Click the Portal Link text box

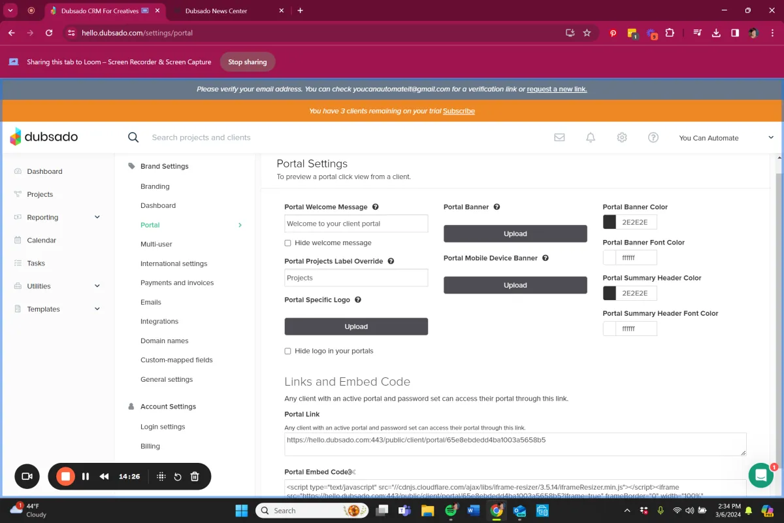tap(515, 444)
